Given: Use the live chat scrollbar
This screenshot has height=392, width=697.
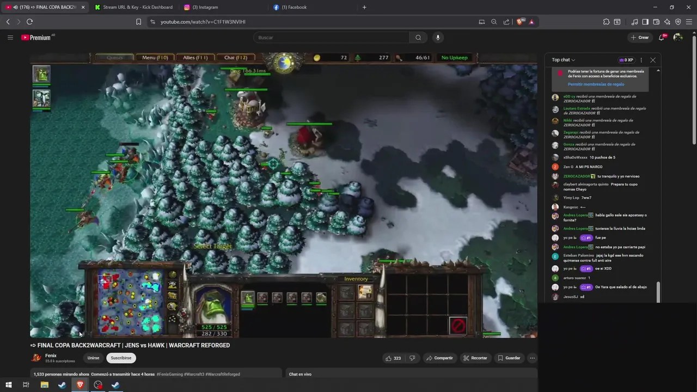Looking at the screenshot, I should pos(658,291).
